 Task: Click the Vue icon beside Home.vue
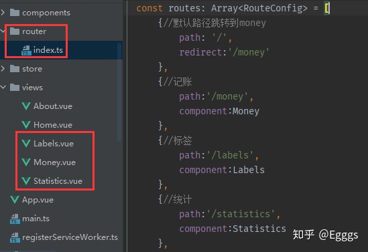tap(26, 125)
